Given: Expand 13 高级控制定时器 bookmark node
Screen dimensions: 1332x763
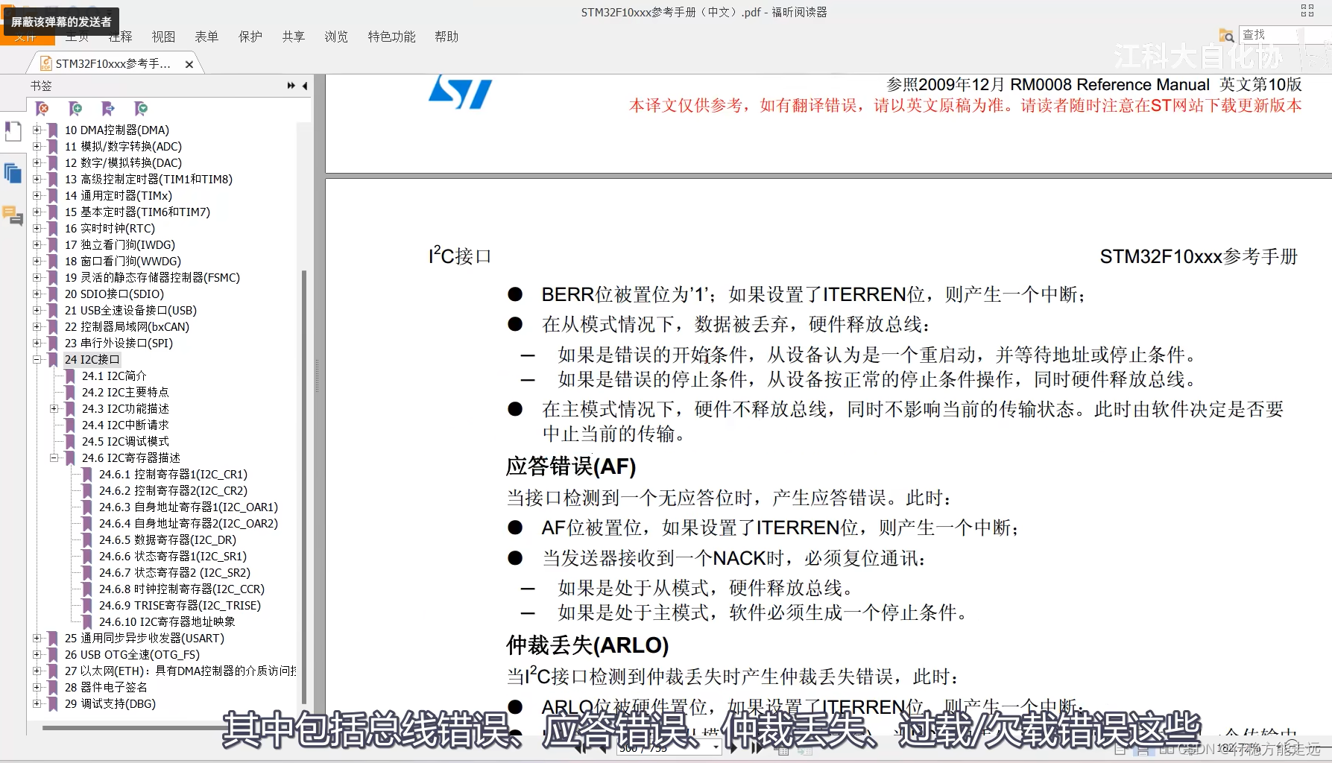Looking at the screenshot, I should [x=37, y=179].
